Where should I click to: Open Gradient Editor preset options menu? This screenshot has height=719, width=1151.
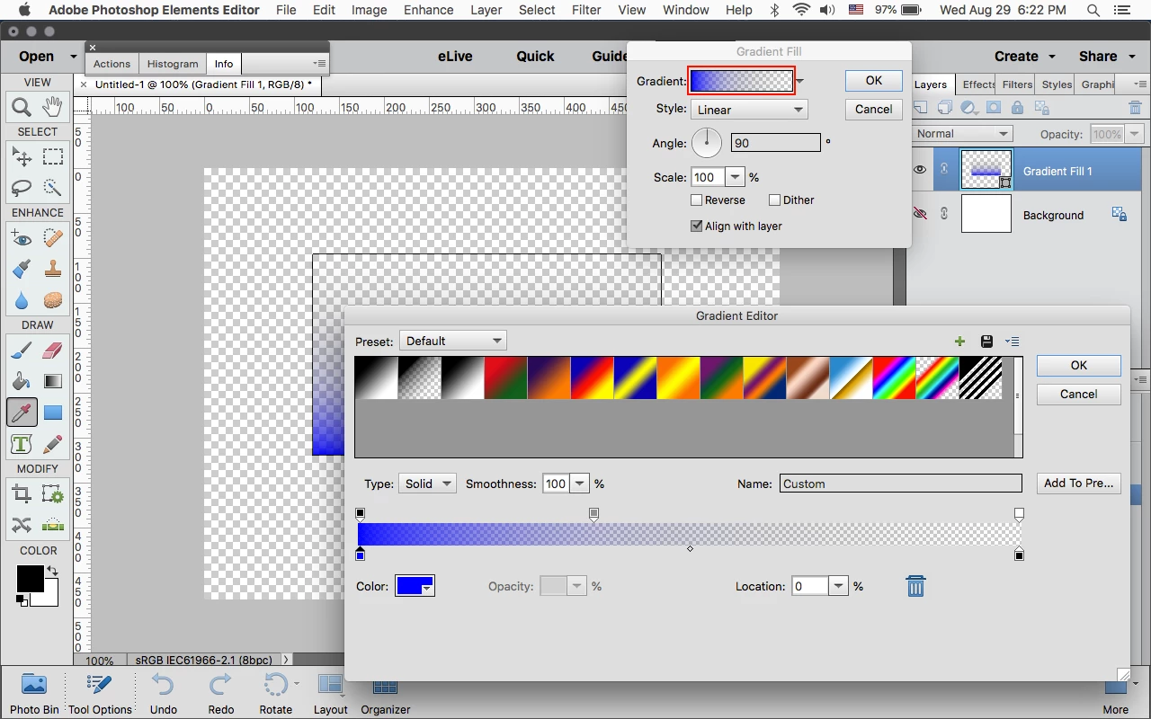coord(1013,342)
